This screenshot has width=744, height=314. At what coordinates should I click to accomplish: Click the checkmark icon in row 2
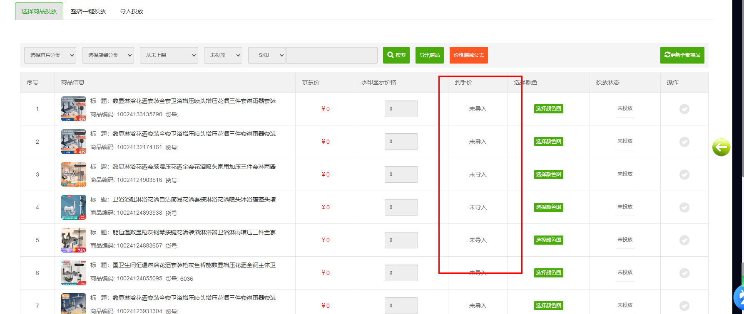pyautogui.click(x=684, y=142)
